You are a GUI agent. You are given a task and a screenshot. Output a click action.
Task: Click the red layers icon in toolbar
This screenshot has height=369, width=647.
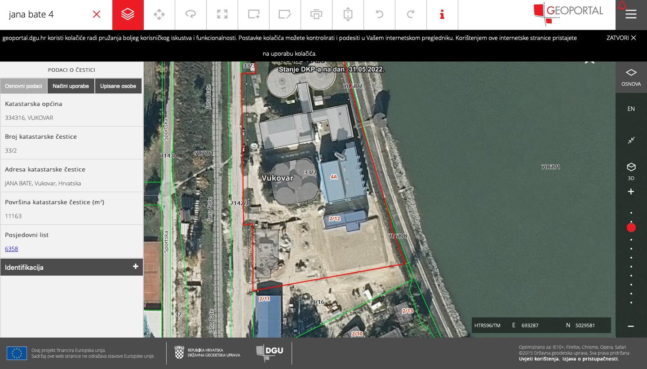128,14
